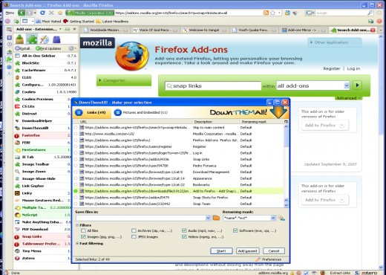This screenshot has width=386, height=275.
Task: Select Snap Links in extensions list
Action: [42, 236]
